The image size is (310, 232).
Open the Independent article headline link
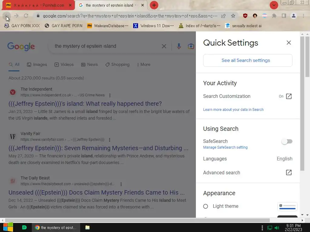tap(85, 104)
